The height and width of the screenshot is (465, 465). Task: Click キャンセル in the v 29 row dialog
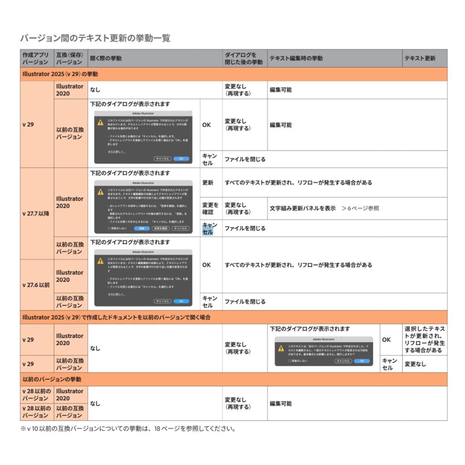[162, 158]
